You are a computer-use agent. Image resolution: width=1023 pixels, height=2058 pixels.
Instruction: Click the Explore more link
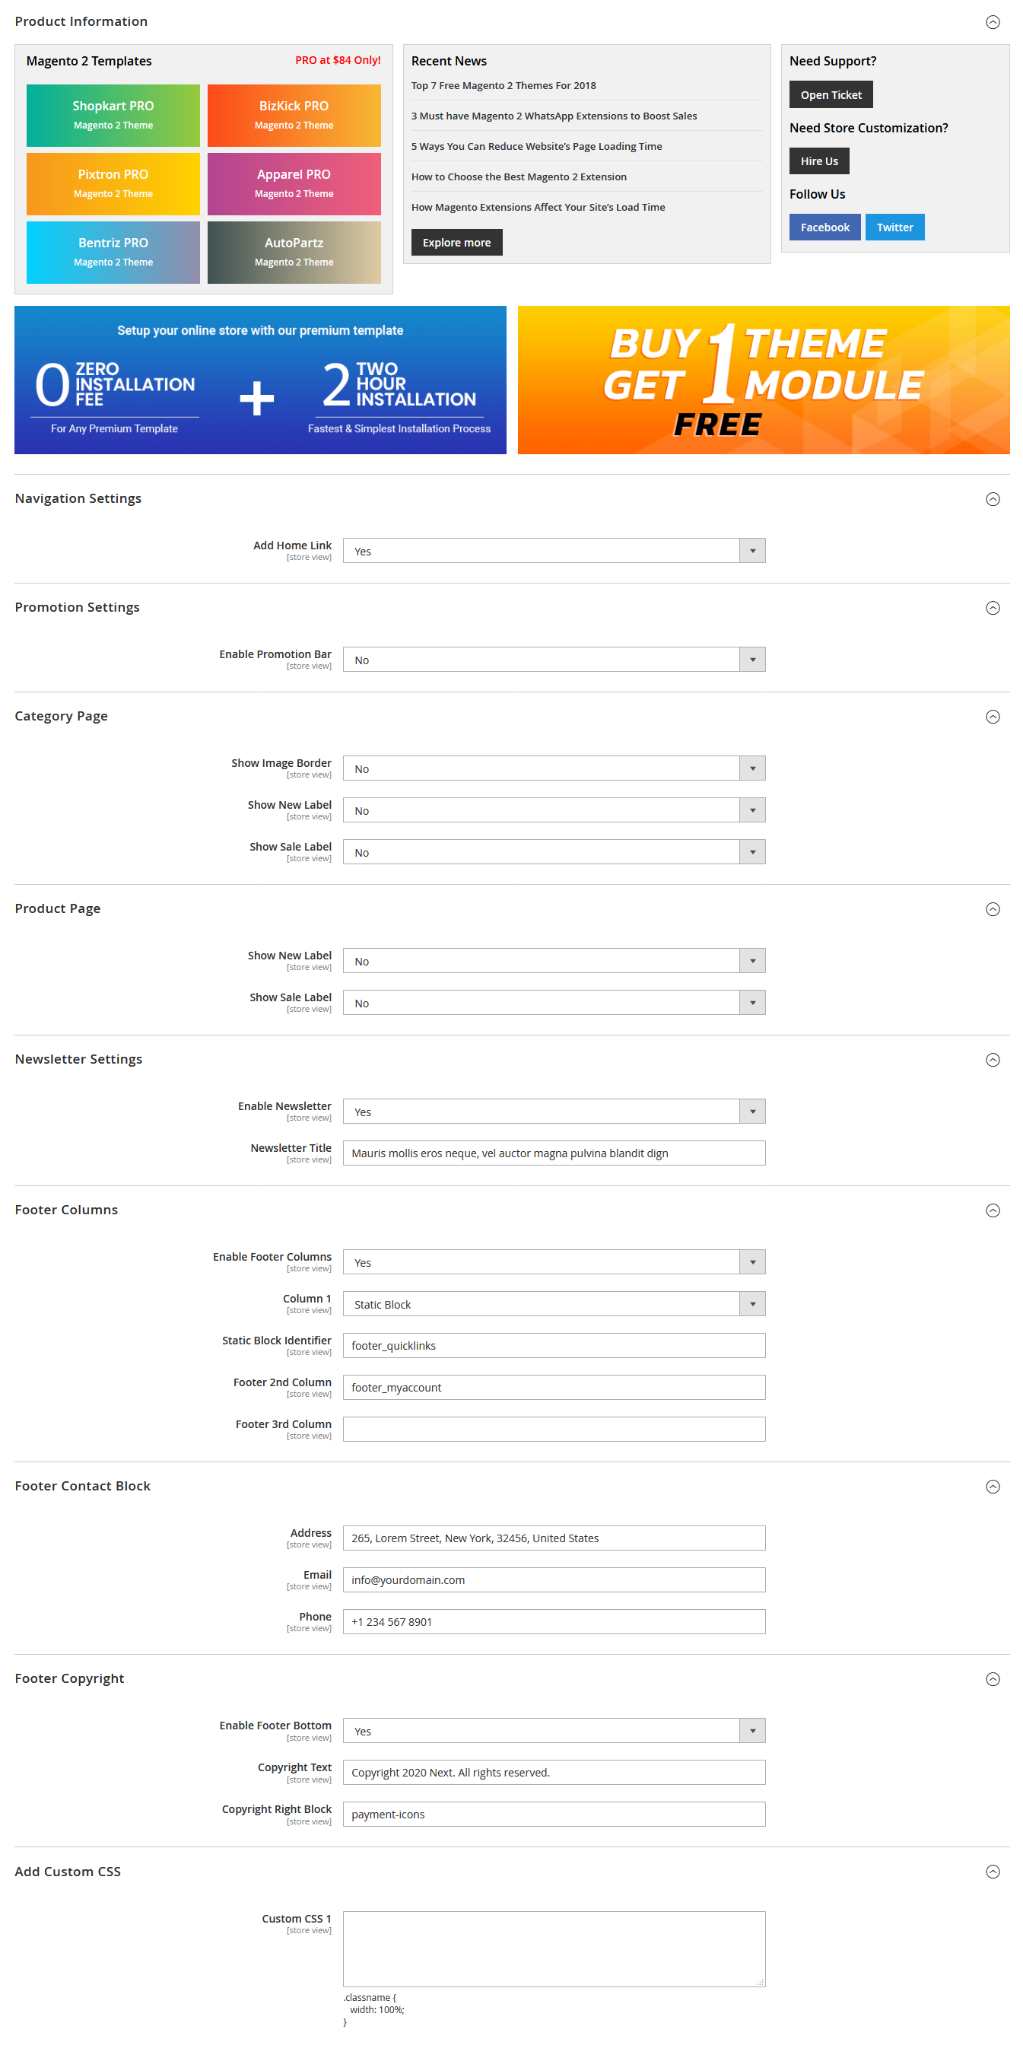pyautogui.click(x=456, y=242)
